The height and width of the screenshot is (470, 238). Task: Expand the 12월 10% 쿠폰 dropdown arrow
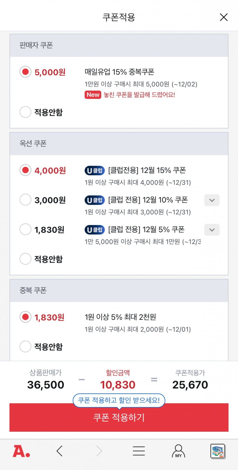coord(212,200)
